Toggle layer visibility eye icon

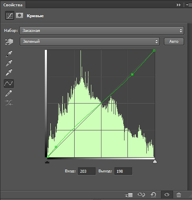[167, 195]
